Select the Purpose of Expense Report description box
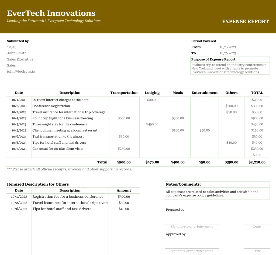Image resolution: width=276 pixels, height=255 pixels. point(230,69)
